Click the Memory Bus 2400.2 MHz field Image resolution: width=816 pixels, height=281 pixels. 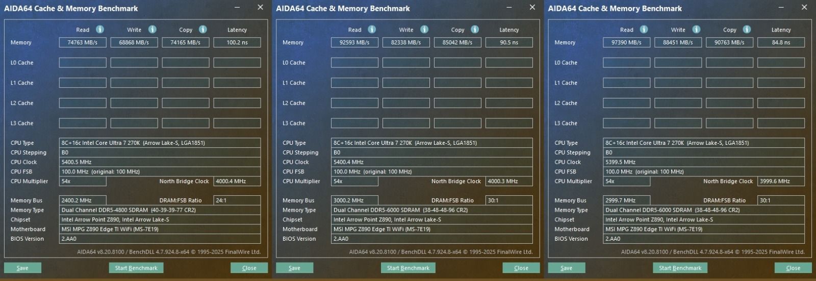[x=83, y=200]
